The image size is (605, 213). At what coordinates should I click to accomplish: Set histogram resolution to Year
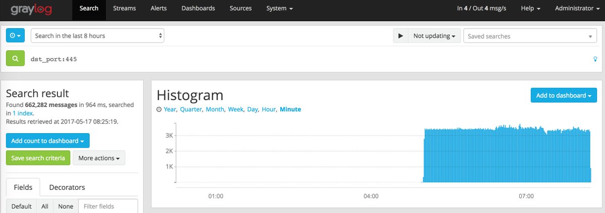tap(170, 109)
